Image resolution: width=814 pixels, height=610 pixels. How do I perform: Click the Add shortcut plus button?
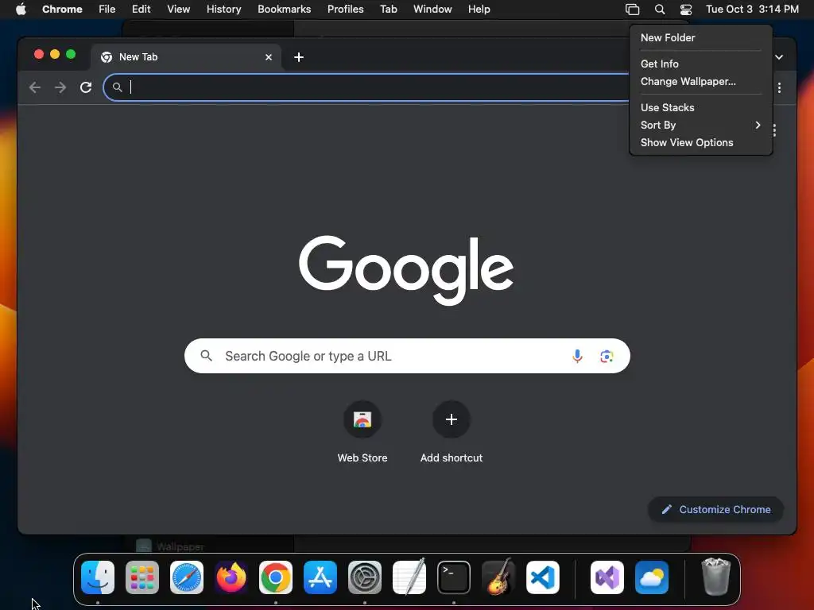[x=452, y=419]
